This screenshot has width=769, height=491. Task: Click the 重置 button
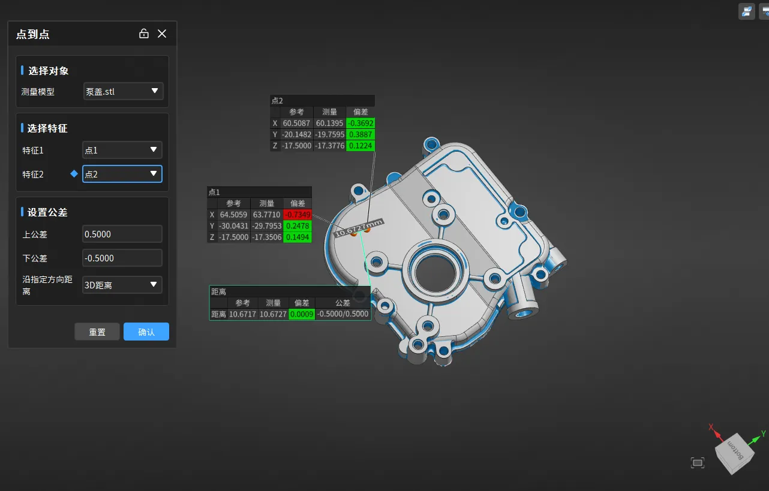(97, 332)
